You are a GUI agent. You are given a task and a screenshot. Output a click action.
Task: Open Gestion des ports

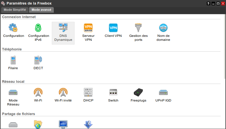pos(138,28)
